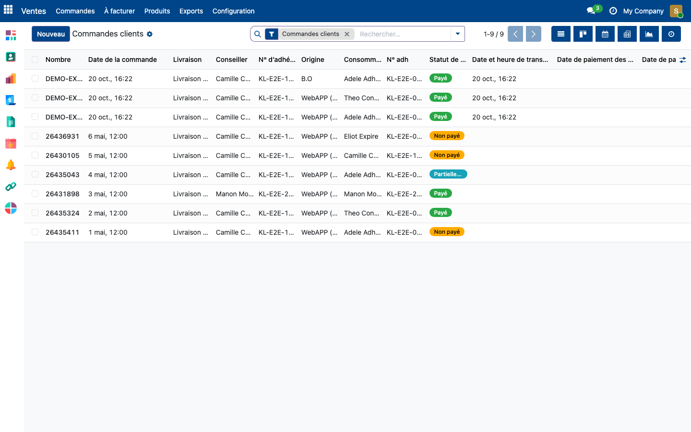
Task: Switch to pivot table view
Action: 627,34
